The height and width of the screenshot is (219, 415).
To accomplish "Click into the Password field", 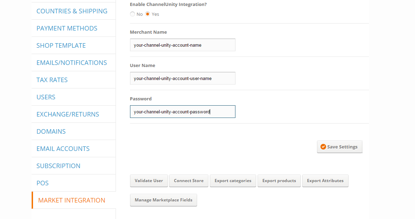I will [x=182, y=112].
